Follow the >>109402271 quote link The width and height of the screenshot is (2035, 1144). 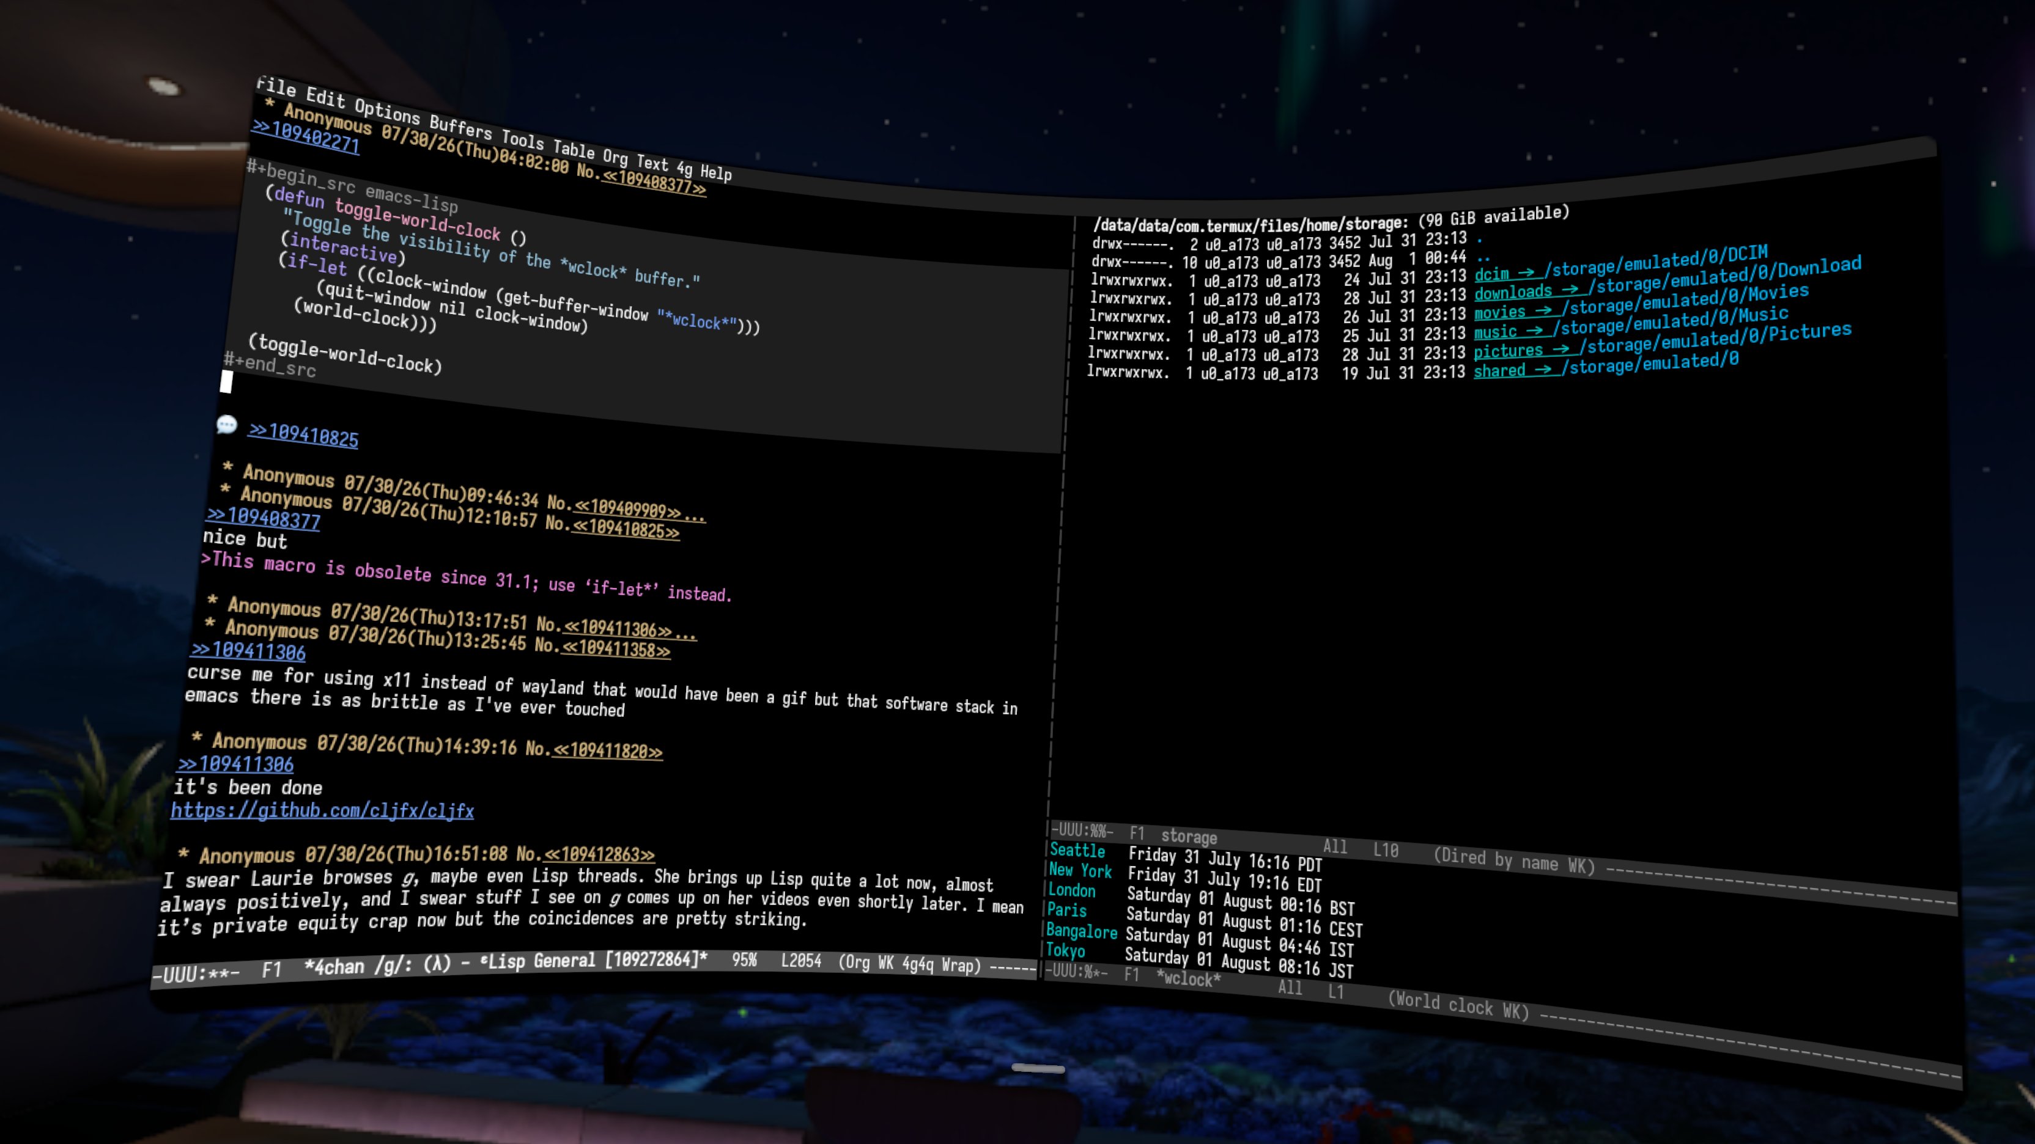click(x=306, y=137)
